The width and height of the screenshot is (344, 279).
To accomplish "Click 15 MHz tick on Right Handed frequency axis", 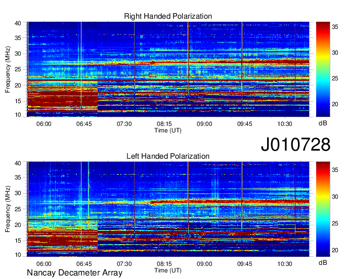I will click(x=18, y=101).
